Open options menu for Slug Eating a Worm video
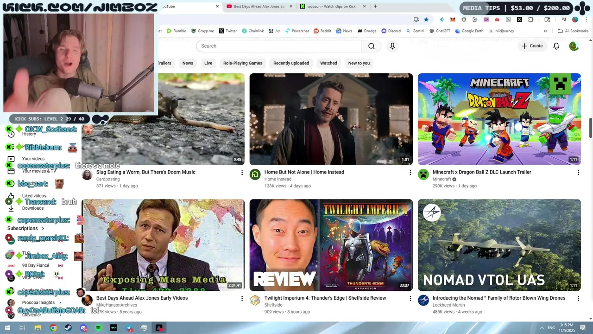This screenshot has height=334, width=593. tap(242, 173)
